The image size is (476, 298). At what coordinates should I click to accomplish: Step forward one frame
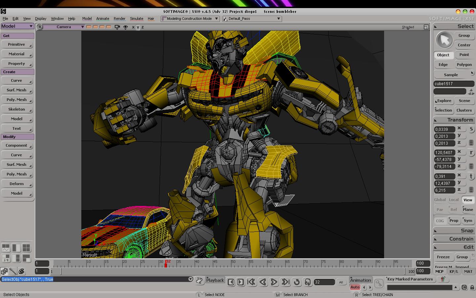(x=241, y=282)
